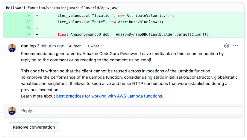Click the plus marker on line 59
247x140 pixels.
(37, 34)
